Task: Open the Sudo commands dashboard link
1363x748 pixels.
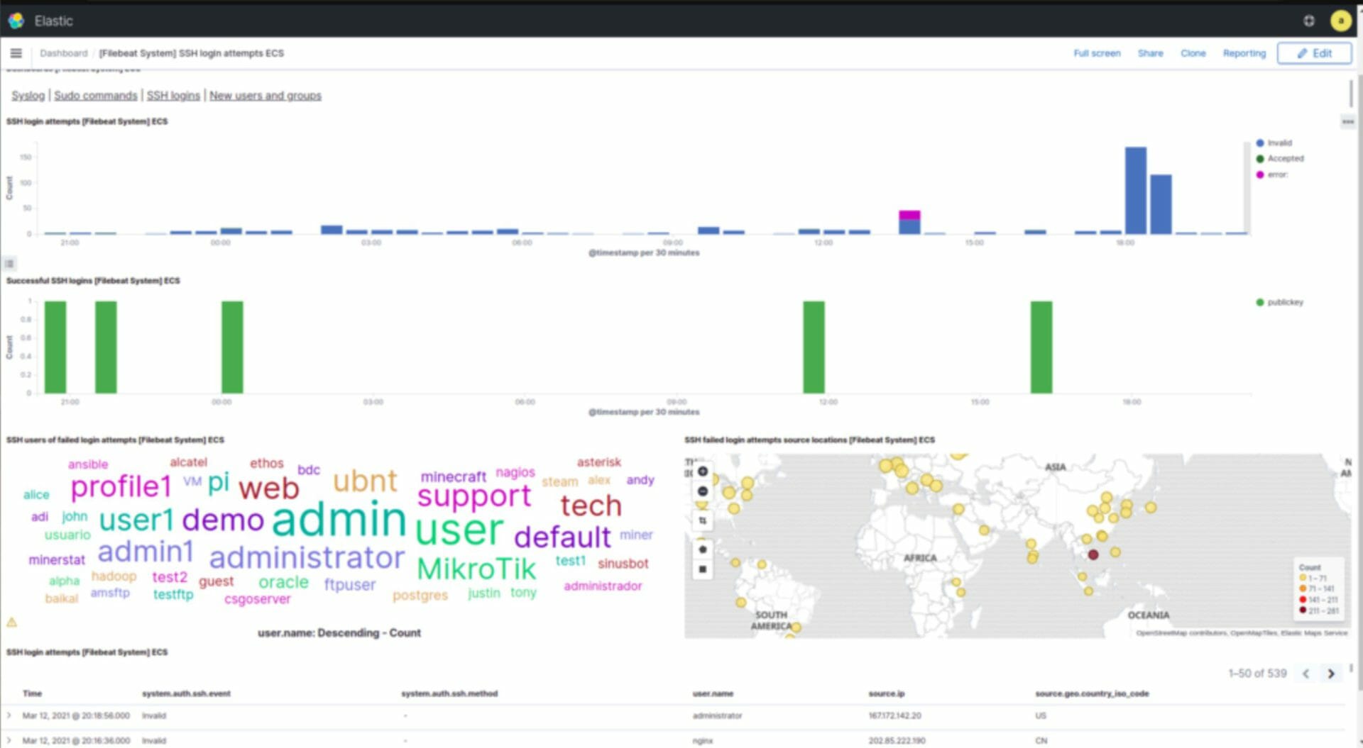Action: click(x=95, y=96)
